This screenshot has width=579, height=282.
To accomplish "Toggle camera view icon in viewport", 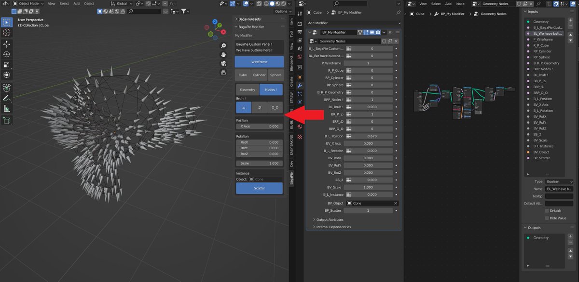I will tap(223, 63).
